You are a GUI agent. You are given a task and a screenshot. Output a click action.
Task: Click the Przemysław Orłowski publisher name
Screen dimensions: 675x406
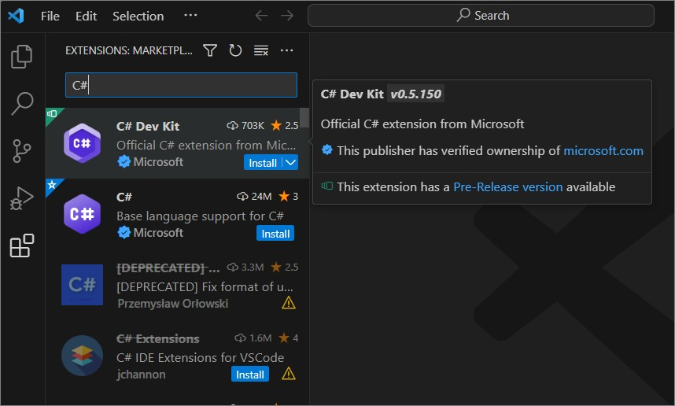point(173,304)
